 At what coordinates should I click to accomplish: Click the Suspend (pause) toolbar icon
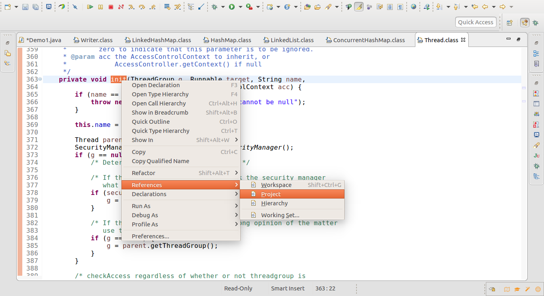coord(100,7)
